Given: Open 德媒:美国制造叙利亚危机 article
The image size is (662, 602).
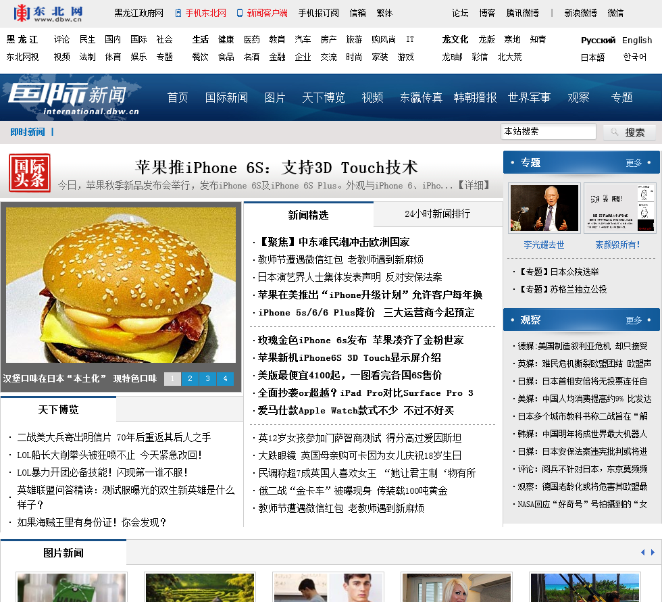Looking at the screenshot, I should click(582, 346).
